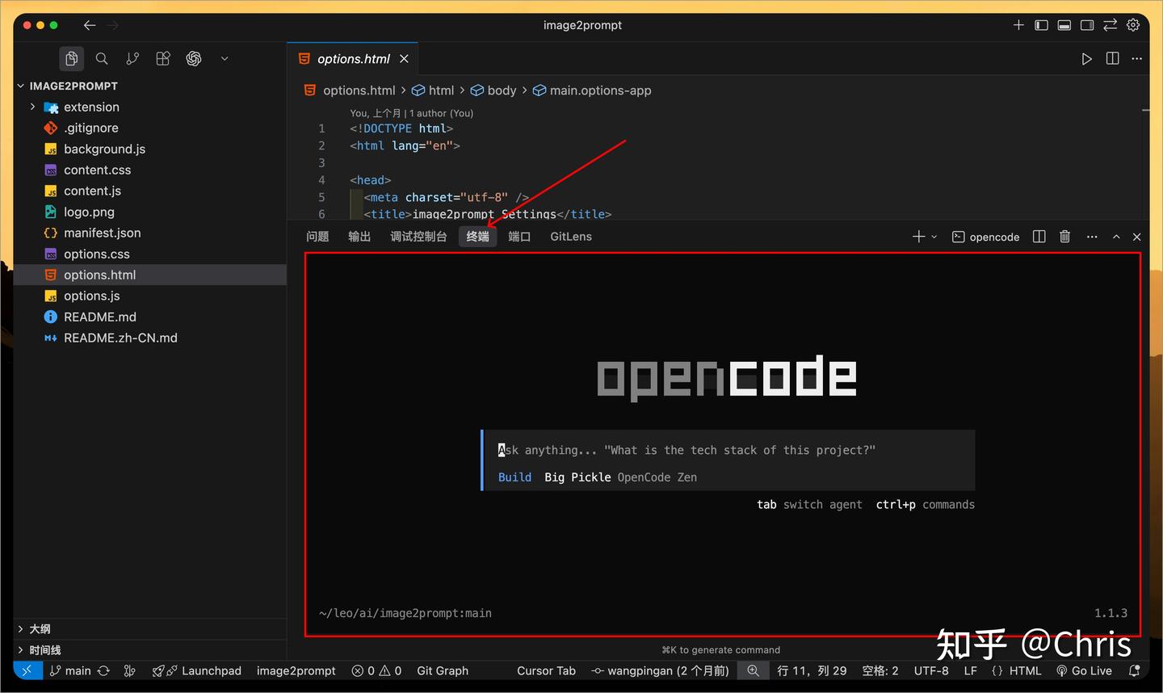Open the Extensions view icon
This screenshot has width=1163, height=693.
pyautogui.click(x=163, y=58)
